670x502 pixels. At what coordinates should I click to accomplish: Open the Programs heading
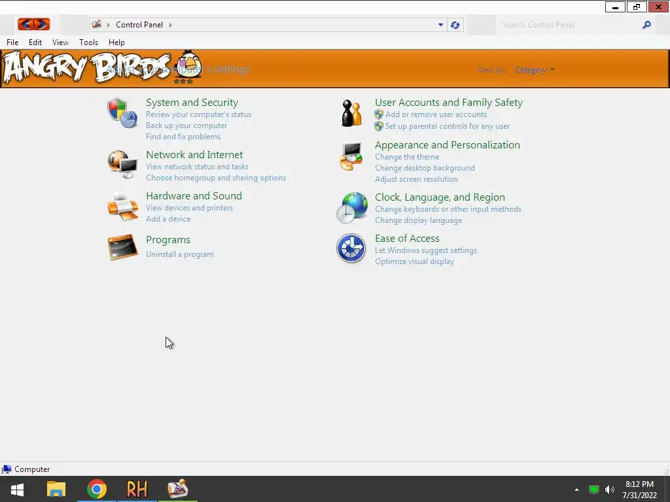coord(168,240)
